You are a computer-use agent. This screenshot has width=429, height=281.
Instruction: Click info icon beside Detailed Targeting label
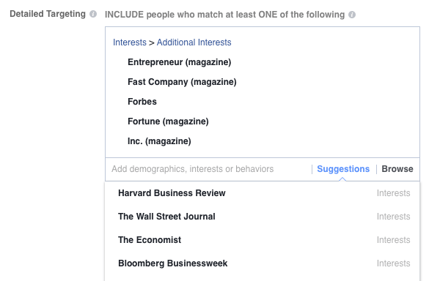(x=93, y=14)
